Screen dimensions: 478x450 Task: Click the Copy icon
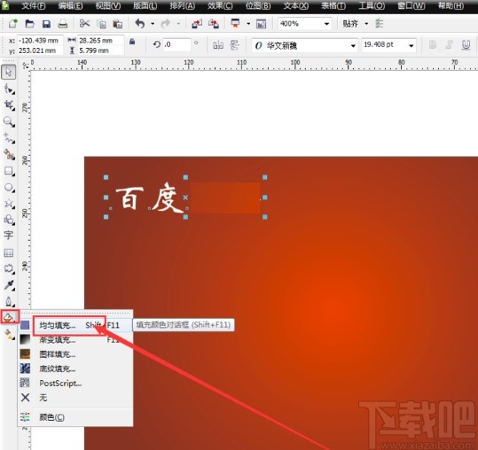101,24
